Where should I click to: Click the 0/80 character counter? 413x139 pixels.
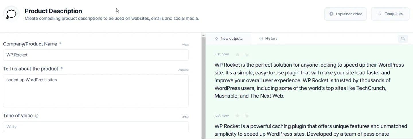(x=185, y=117)
